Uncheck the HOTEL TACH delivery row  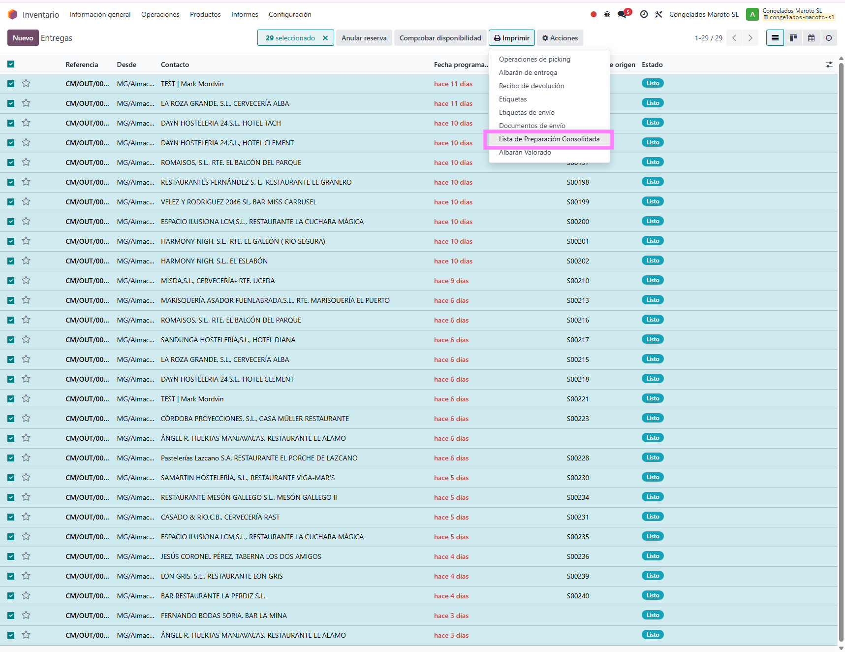pyautogui.click(x=11, y=123)
